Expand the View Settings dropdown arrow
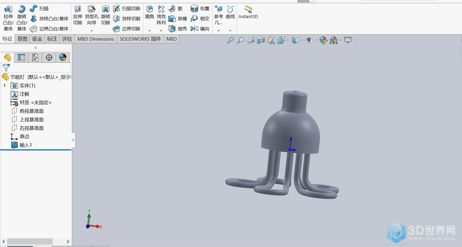Image resolution: width=462 pixels, height=247 pixels. coord(354,40)
